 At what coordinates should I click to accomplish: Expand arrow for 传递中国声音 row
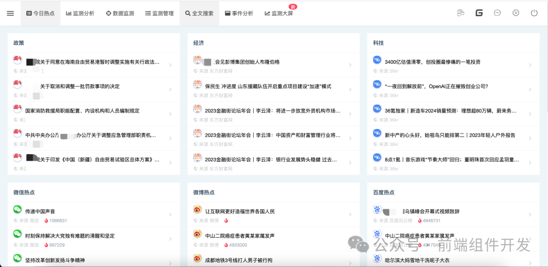(x=170, y=214)
